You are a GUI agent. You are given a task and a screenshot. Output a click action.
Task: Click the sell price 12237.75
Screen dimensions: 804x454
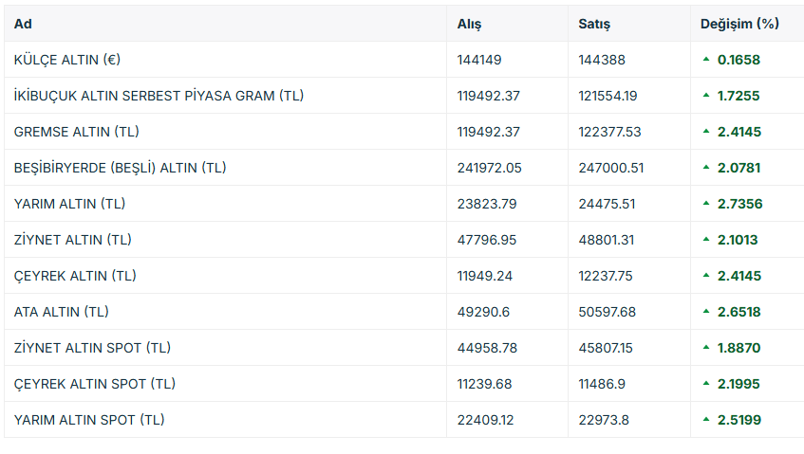pyautogui.click(x=606, y=276)
